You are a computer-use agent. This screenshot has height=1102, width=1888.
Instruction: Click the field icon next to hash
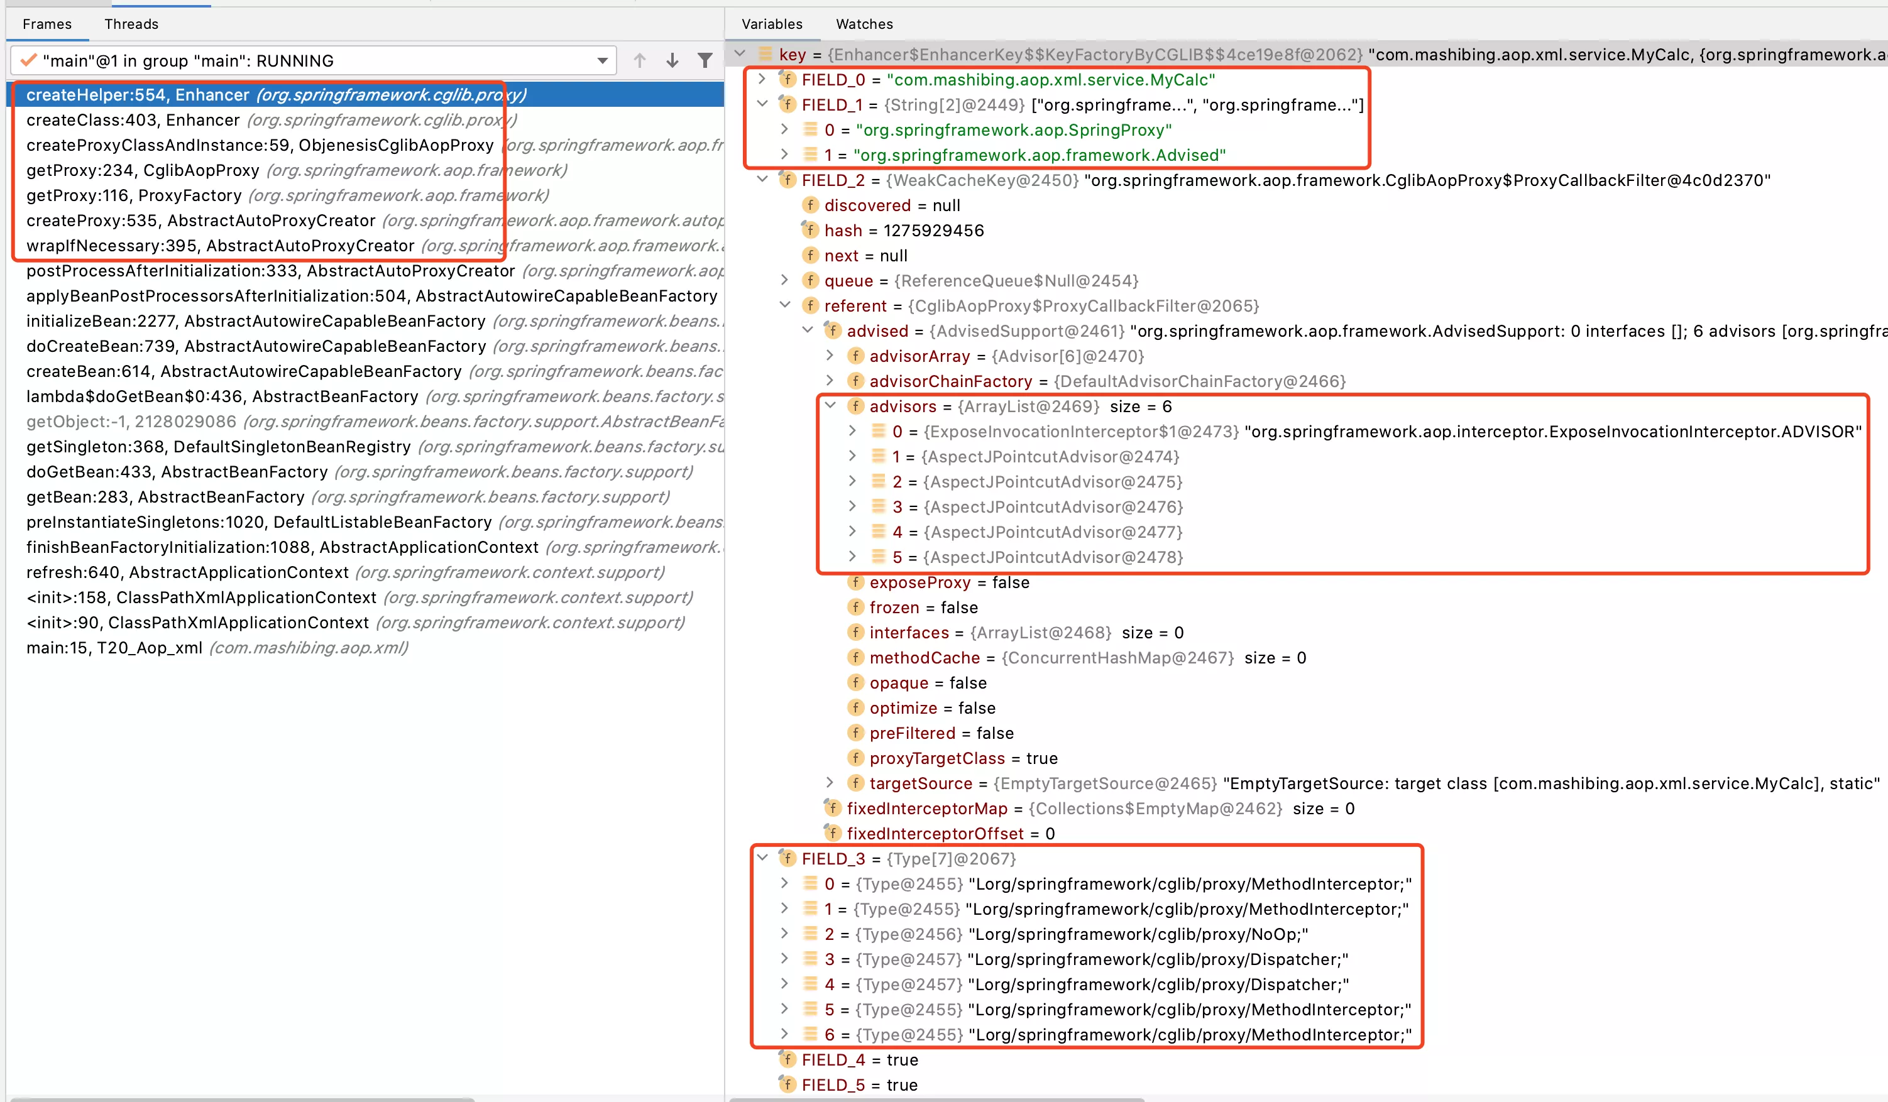point(810,230)
